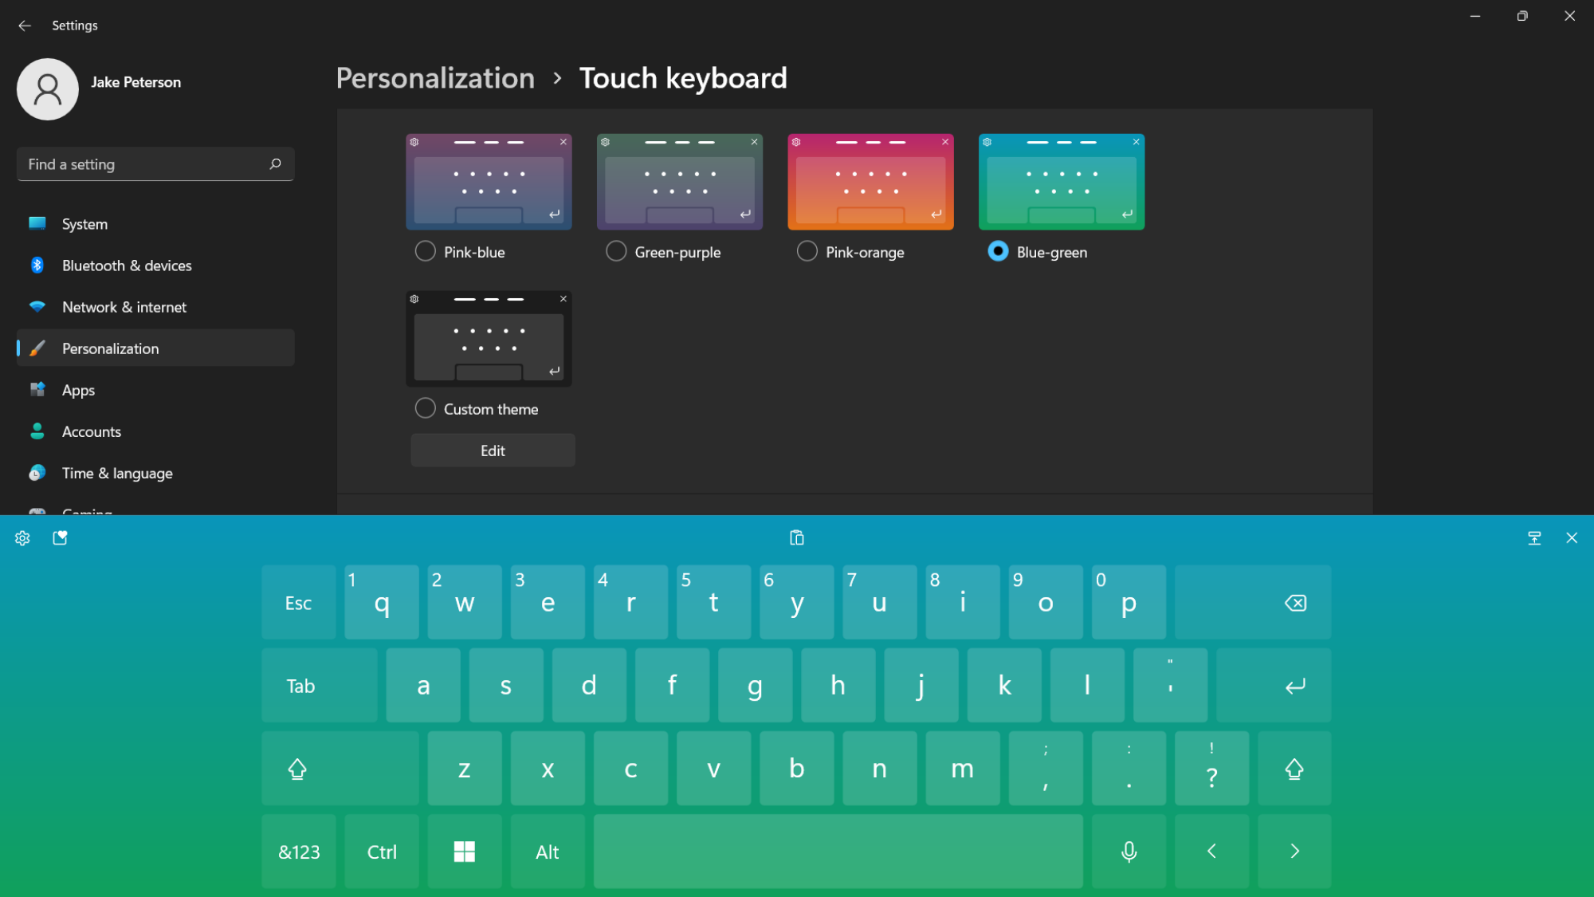Select the Pink-orange theme radio button
Image resolution: width=1594 pixels, height=897 pixels.
click(x=807, y=251)
